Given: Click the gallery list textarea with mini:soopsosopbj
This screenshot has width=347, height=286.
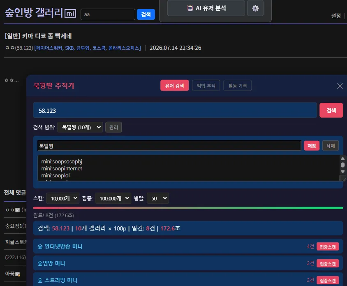Looking at the screenshot, I should click(x=189, y=168).
